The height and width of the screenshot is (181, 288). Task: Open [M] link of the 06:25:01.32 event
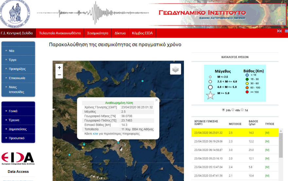pos(267,133)
